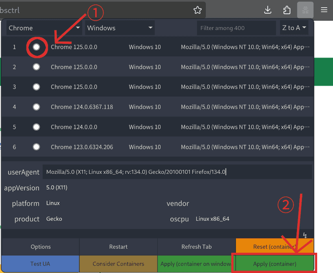Open the extension Options

[40, 247]
